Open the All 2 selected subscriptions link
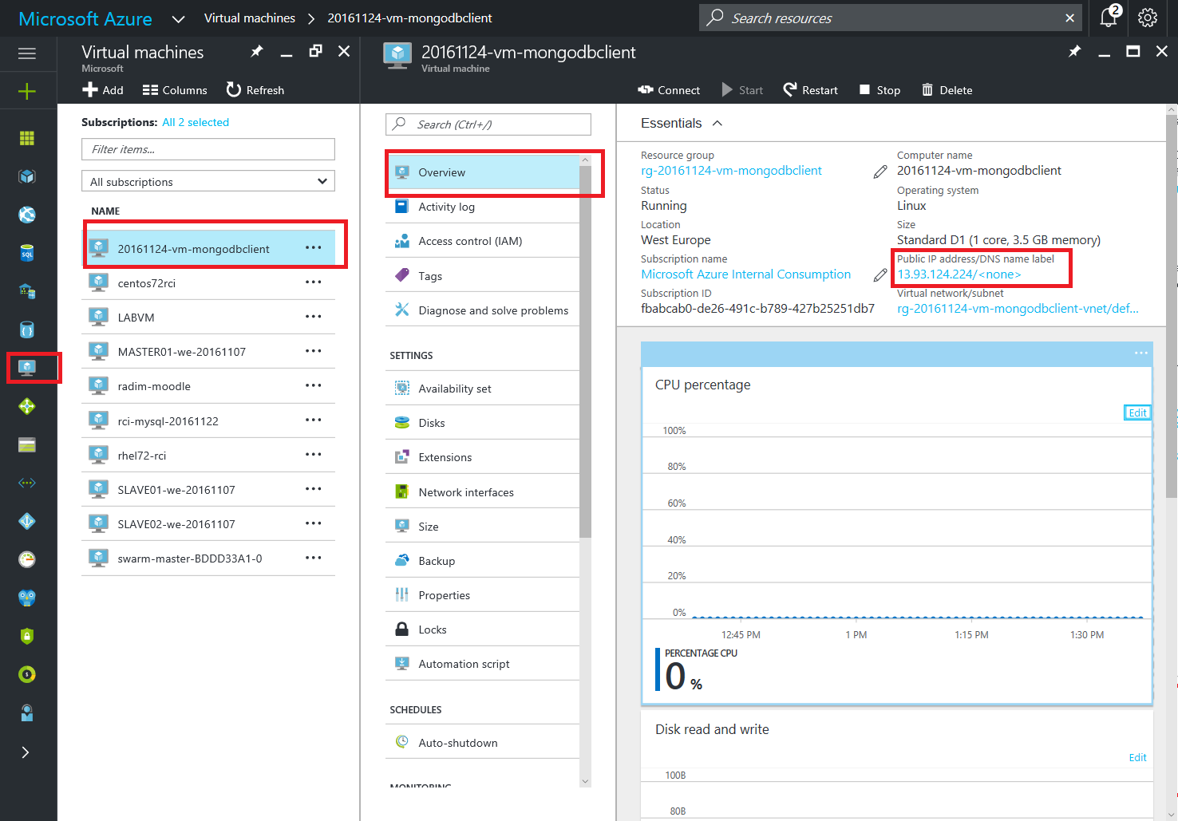This screenshot has width=1178, height=821. (196, 122)
